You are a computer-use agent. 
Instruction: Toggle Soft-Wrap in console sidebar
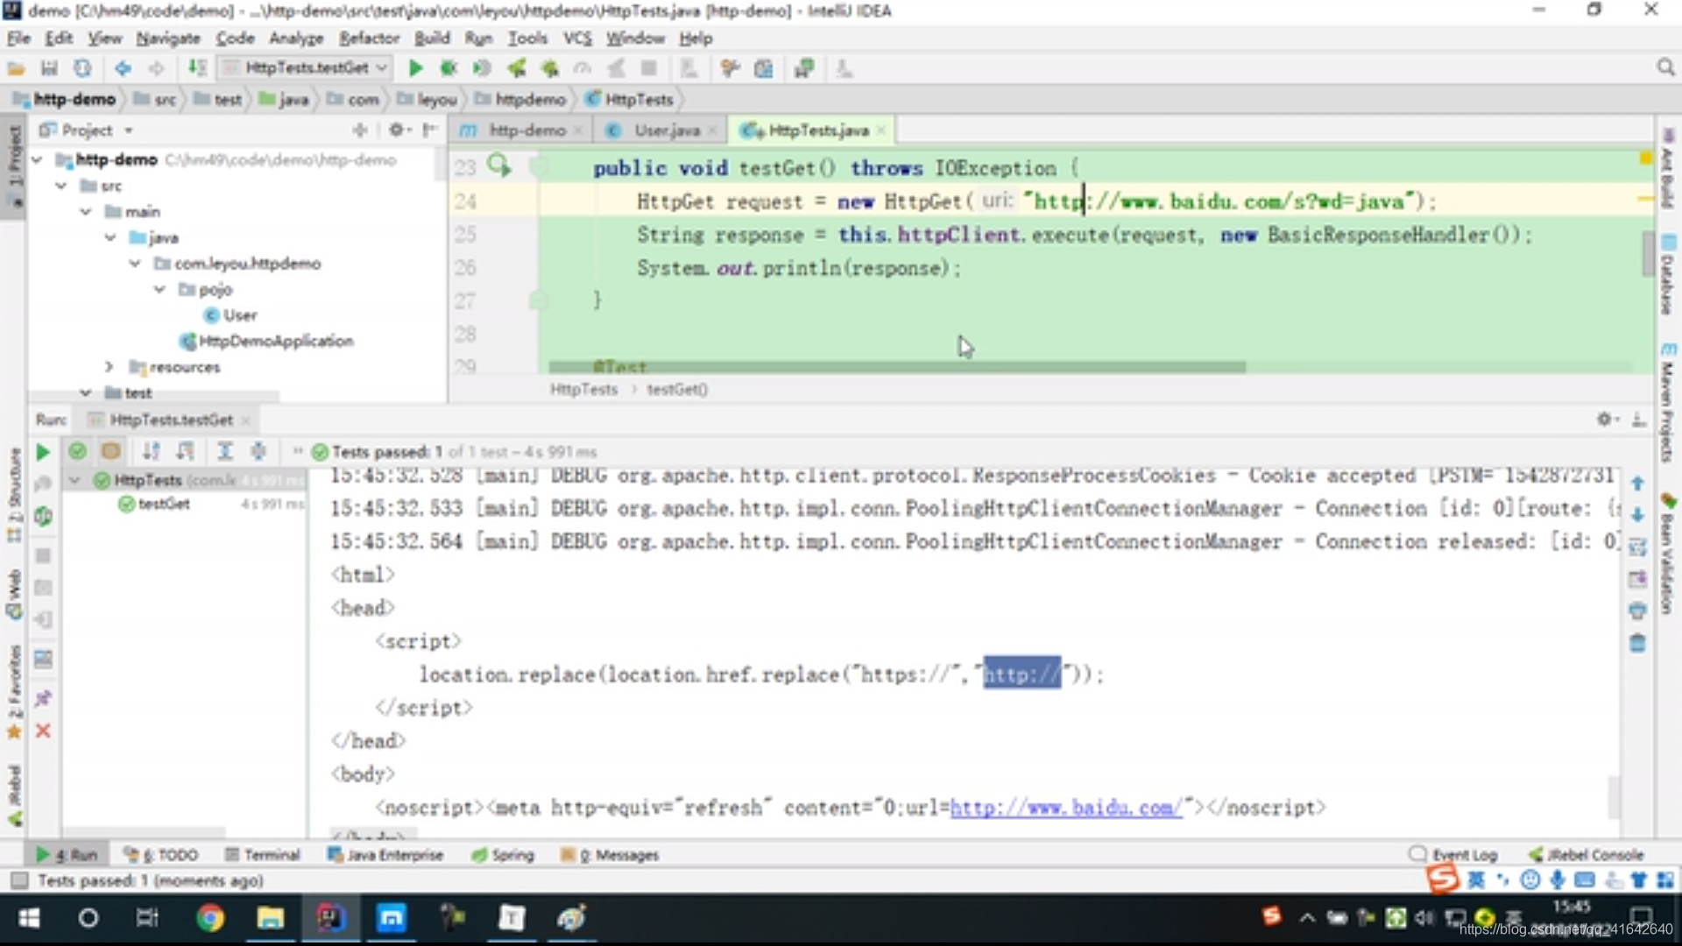point(1637,547)
